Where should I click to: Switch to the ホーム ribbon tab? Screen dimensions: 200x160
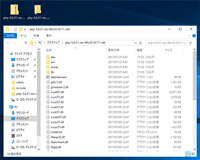pyautogui.click(x=23, y=36)
